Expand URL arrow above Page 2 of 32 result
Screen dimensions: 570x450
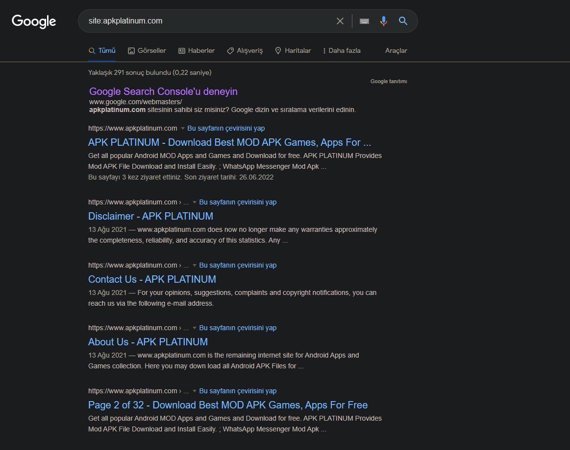pos(195,391)
